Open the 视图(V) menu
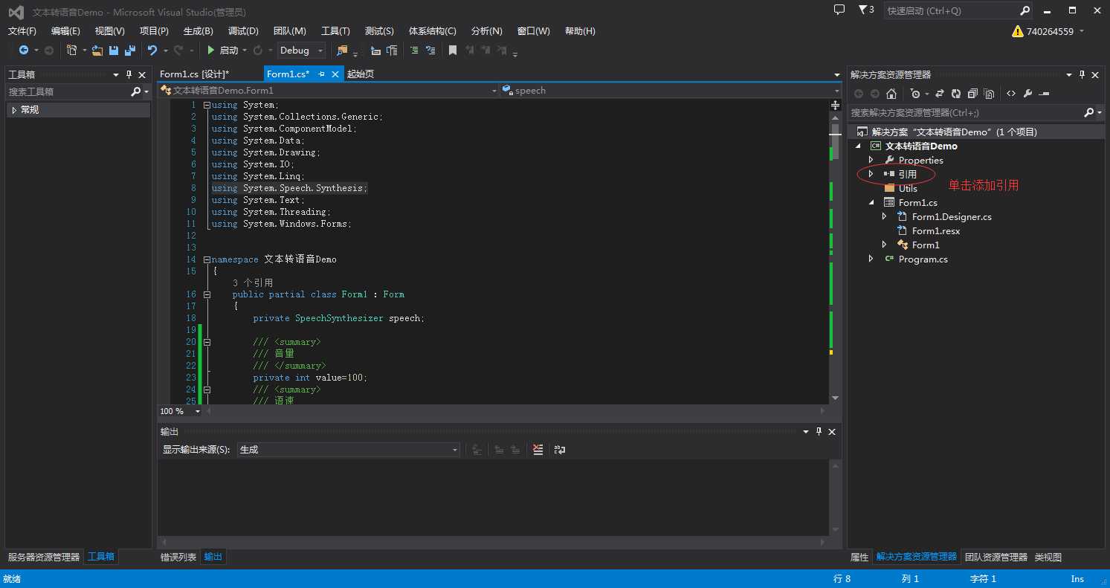The width and height of the screenshot is (1110, 588). point(110,31)
